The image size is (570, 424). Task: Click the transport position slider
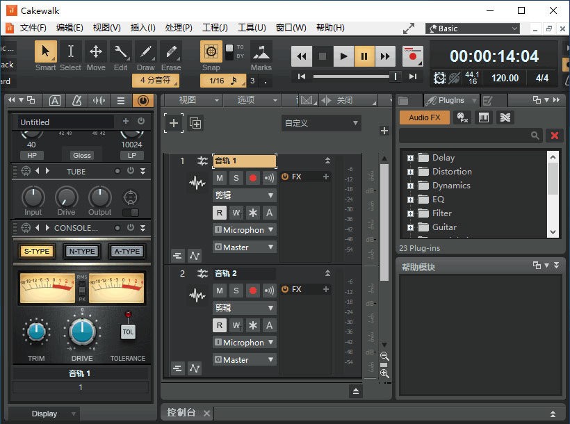(396, 76)
